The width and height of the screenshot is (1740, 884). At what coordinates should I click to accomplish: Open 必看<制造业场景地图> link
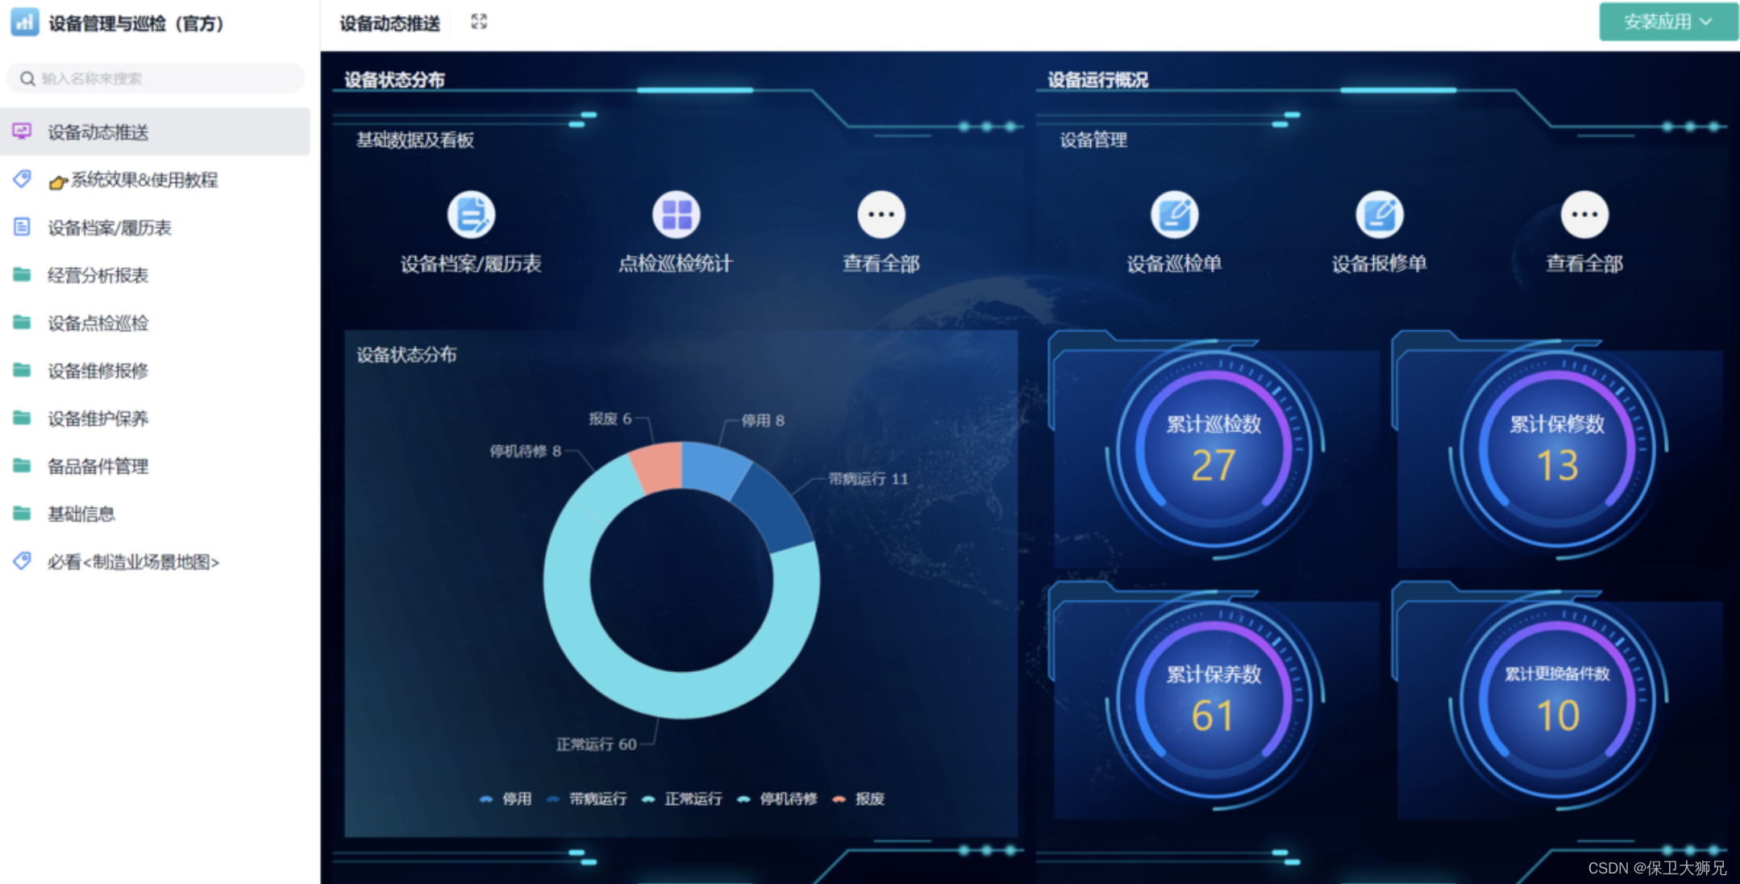132,562
